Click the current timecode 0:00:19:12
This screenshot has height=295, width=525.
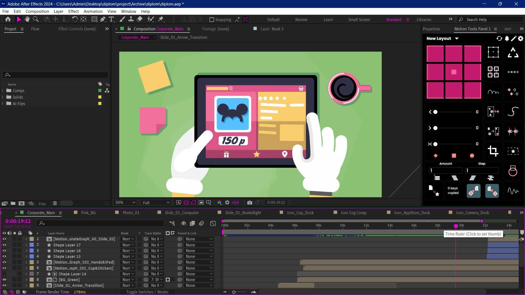(18, 221)
